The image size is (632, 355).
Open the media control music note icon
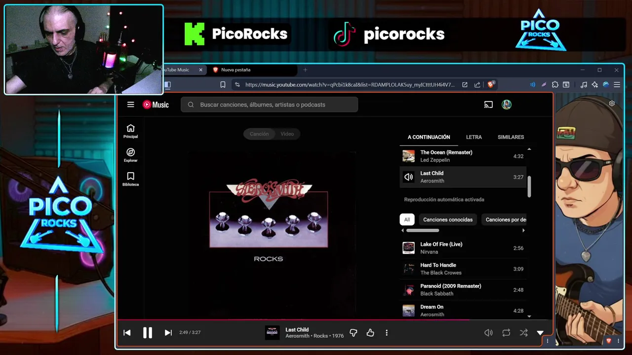point(584,85)
